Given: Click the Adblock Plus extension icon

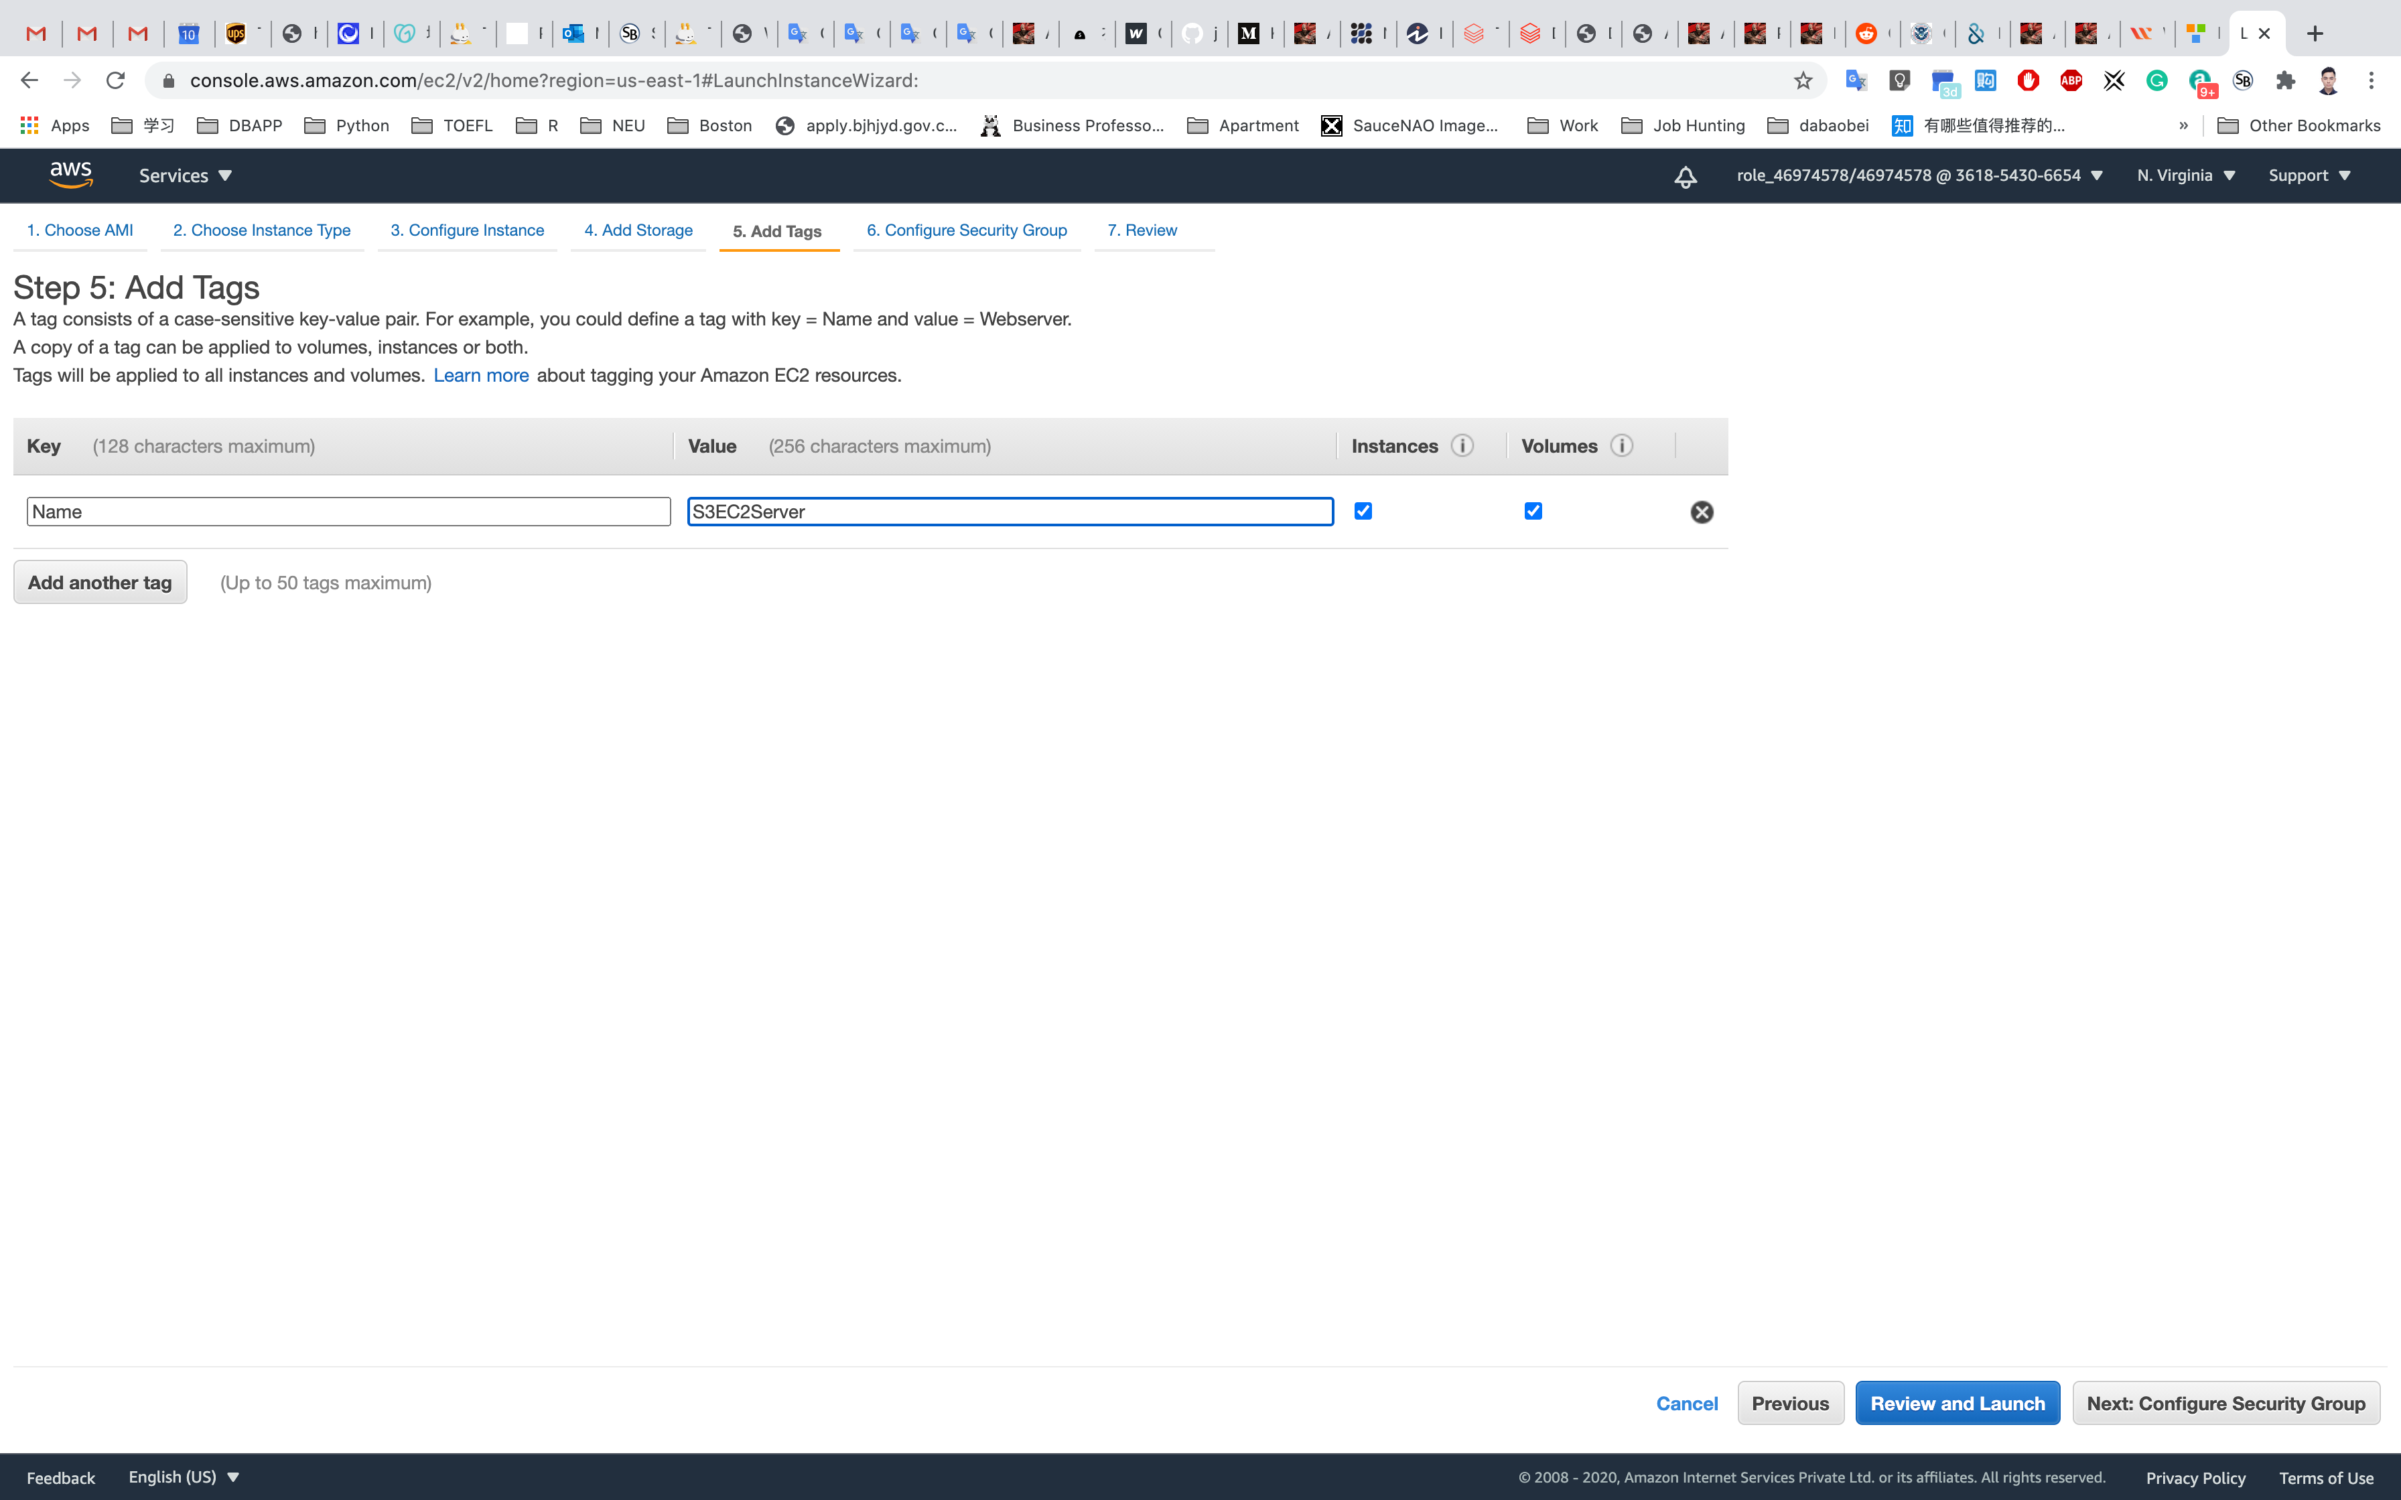Looking at the screenshot, I should (x=2071, y=80).
